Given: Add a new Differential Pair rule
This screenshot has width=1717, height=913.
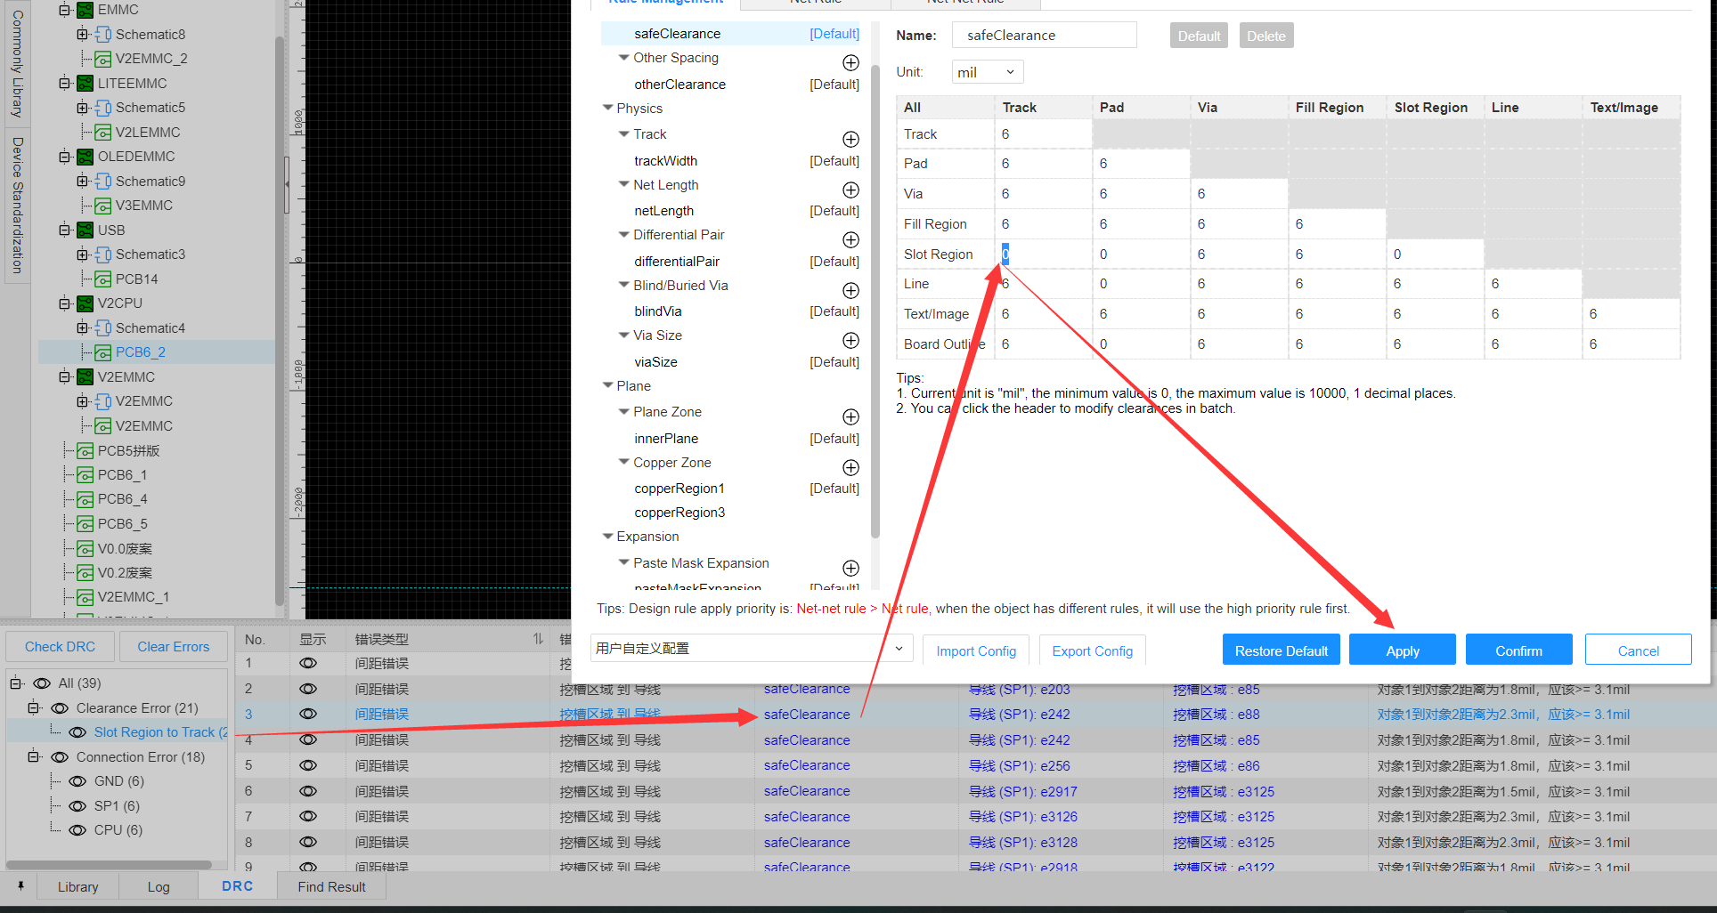Looking at the screenshot, I should click(850, 239).
